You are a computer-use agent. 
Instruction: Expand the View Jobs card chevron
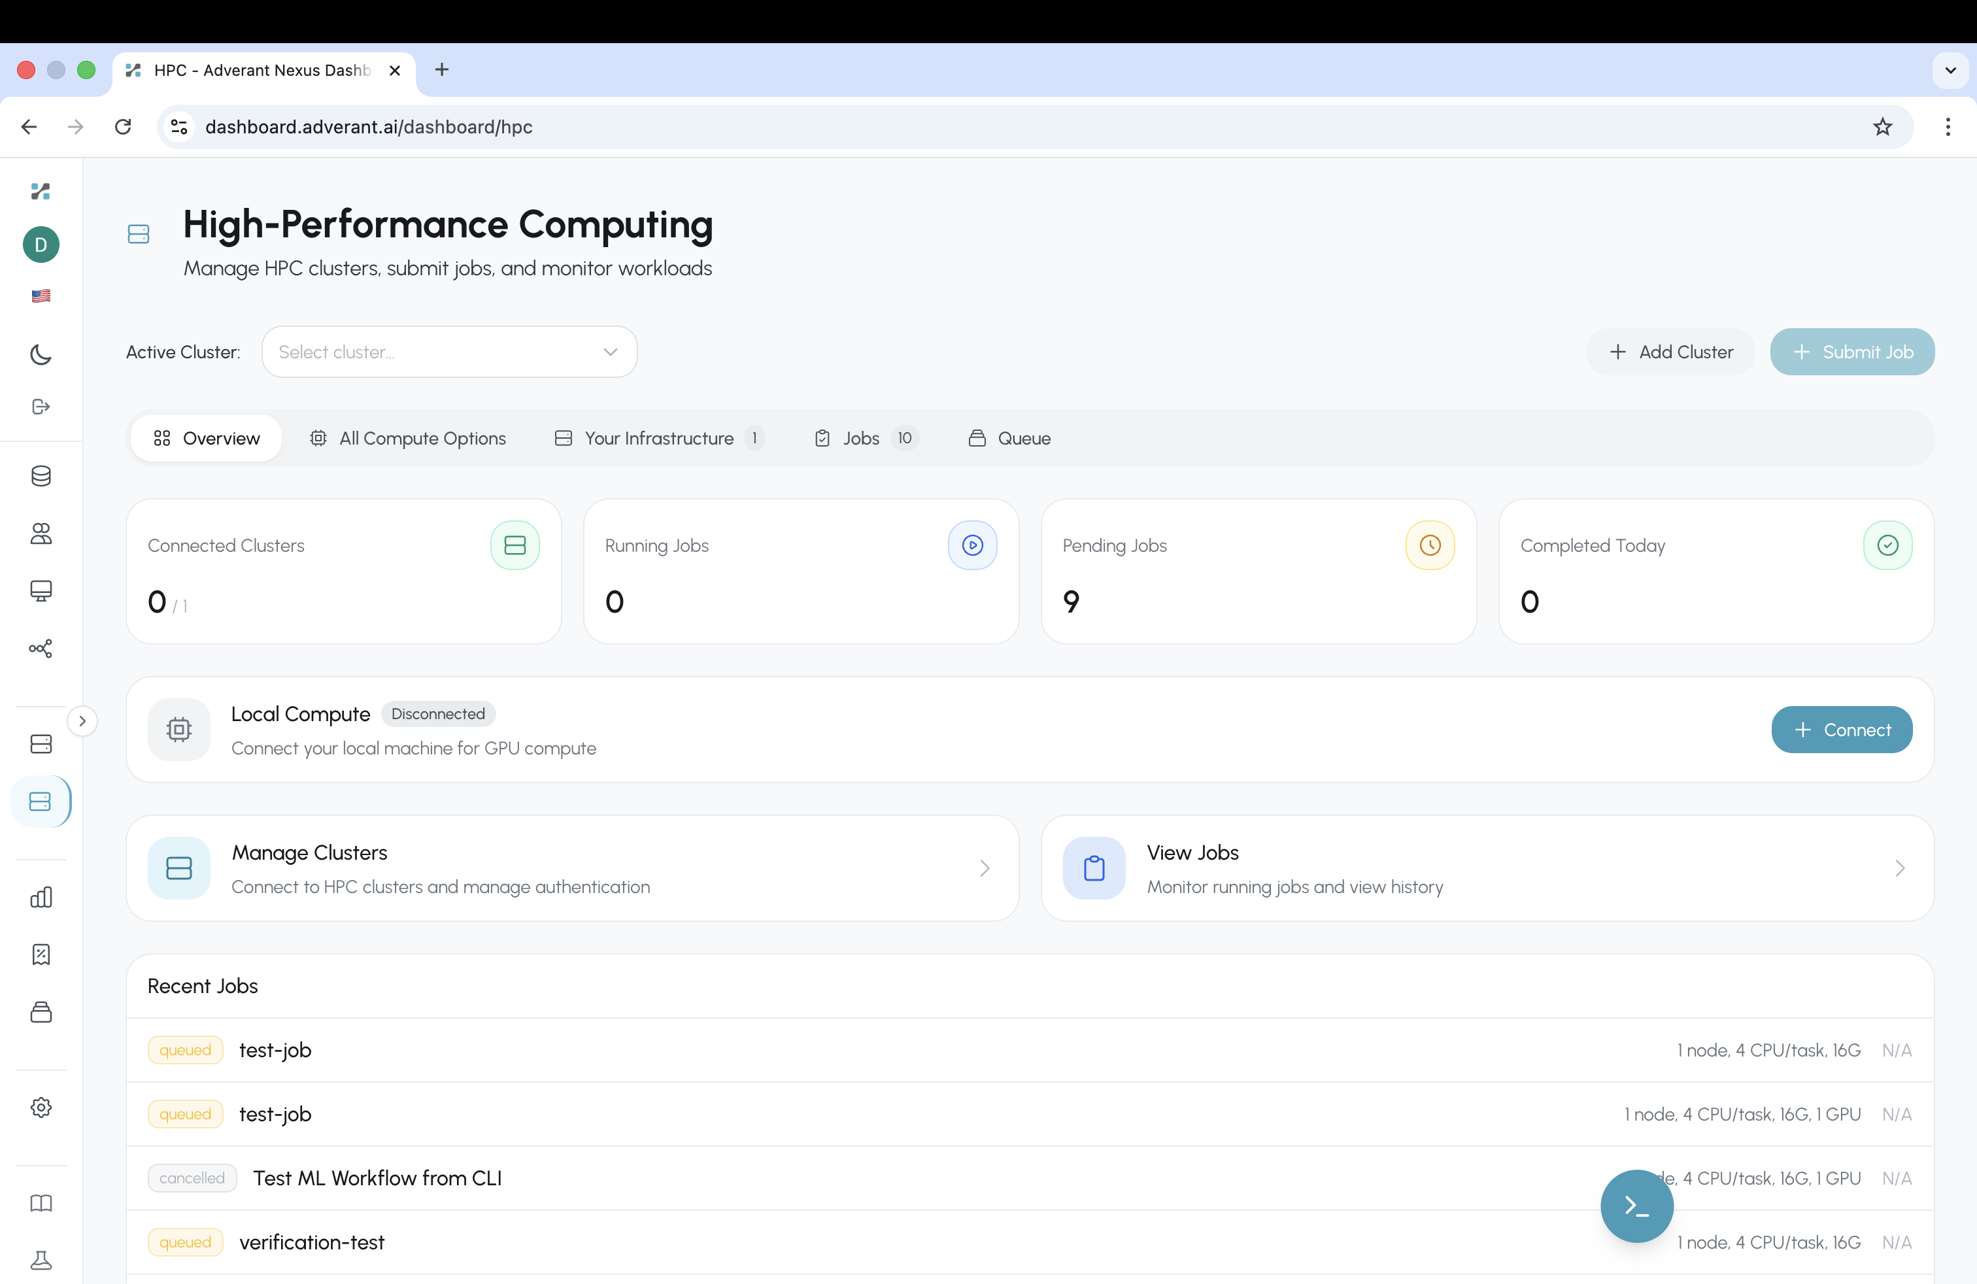[x=1901, y=868]
